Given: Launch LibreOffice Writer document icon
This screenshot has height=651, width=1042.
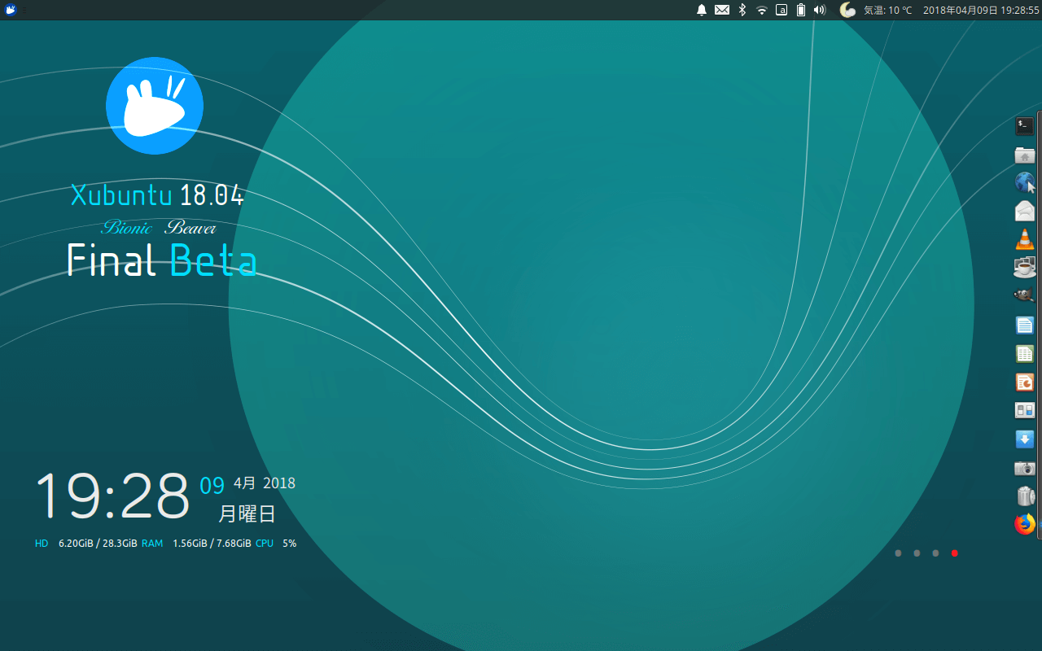Looking at the screenshot, I should point(1024,325).
